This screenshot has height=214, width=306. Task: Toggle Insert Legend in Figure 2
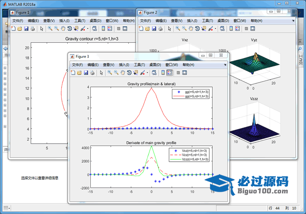pos(238,29)
